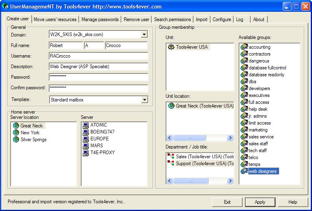Click the dangerous group icon

coord(244,61)
